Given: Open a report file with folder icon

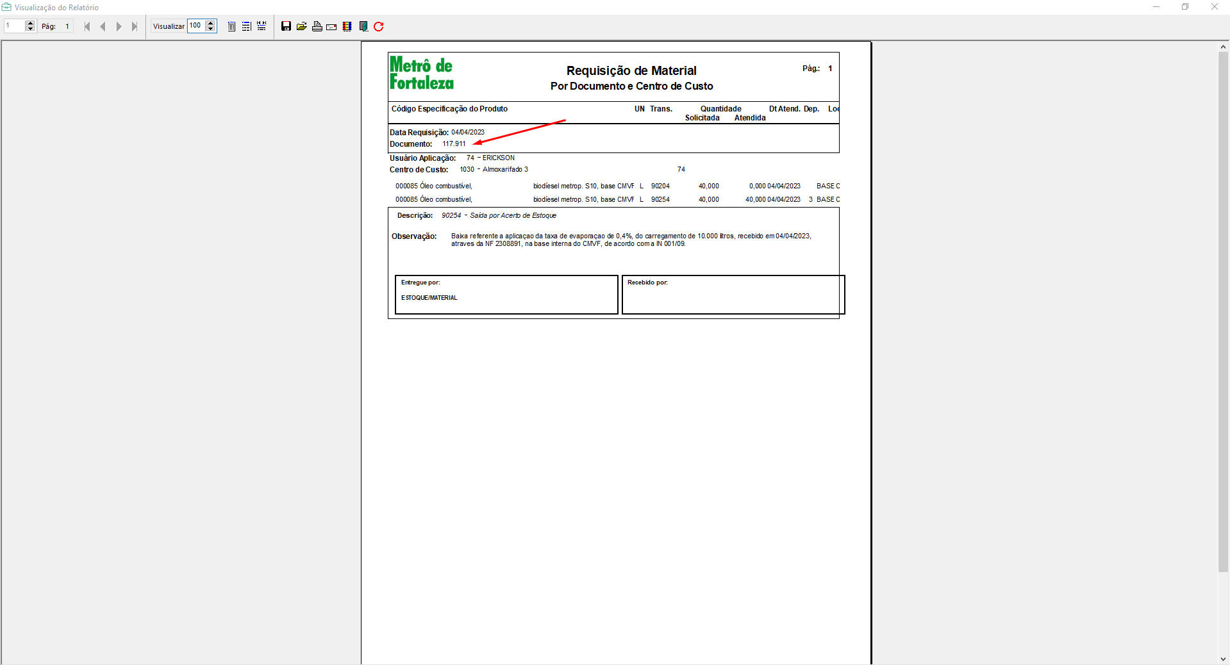Looking at the screenshot, I should coord(301,26).
